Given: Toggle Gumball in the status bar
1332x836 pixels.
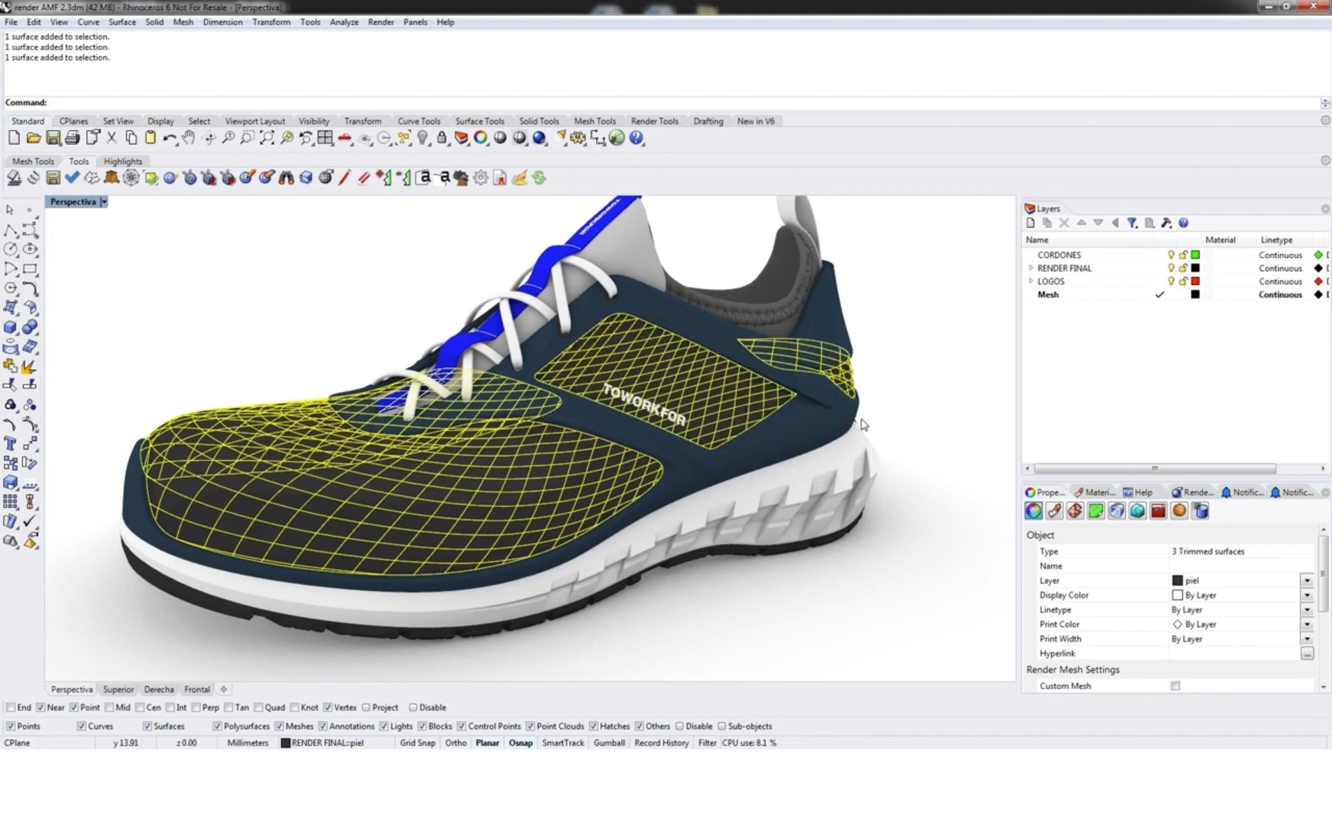Looking at the screenshot, I should (x=609, y=742).
